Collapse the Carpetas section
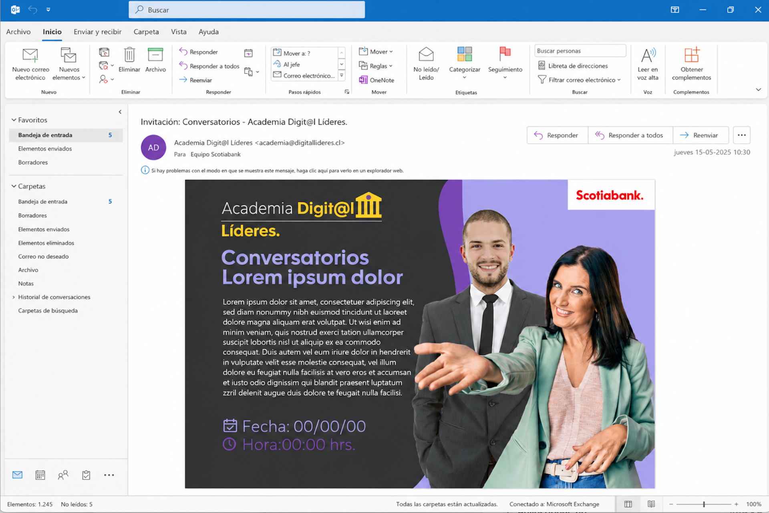769x513 pixels. point(14,186)
